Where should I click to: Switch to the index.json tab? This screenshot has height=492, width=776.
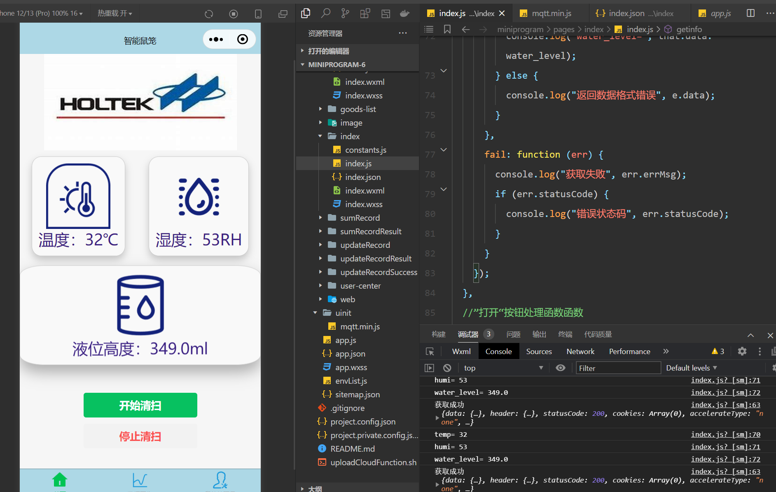[640, 13]
